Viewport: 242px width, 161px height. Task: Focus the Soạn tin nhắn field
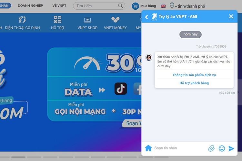click(x=180, y=148)
